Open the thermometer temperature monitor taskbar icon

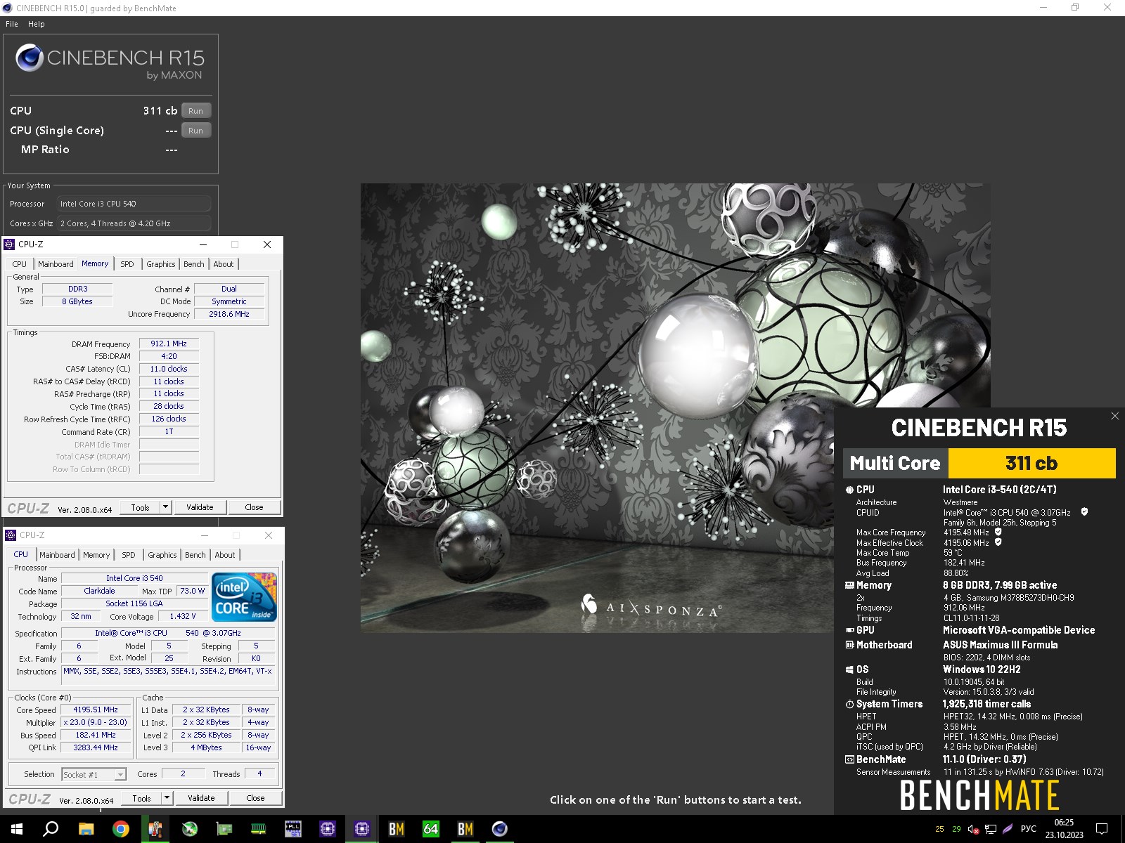click(x=155, y=829)
